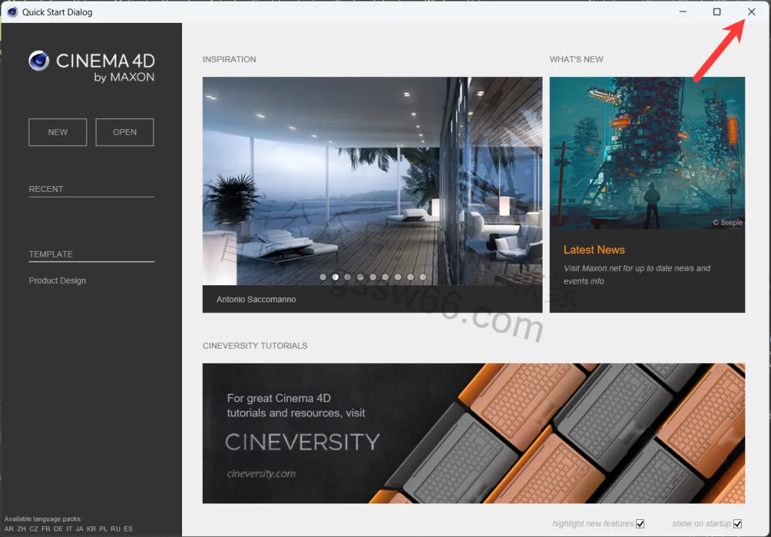Click the inspiration terrace render image
Image resolution: width=771 pixels, height=537 pixels.
372,181
